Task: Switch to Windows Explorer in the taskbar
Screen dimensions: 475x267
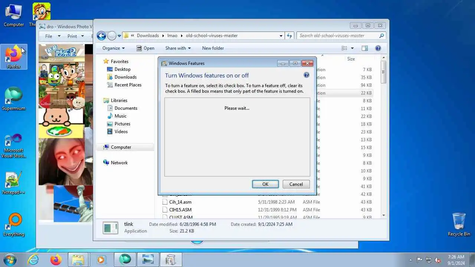Action: coord(78,260)
